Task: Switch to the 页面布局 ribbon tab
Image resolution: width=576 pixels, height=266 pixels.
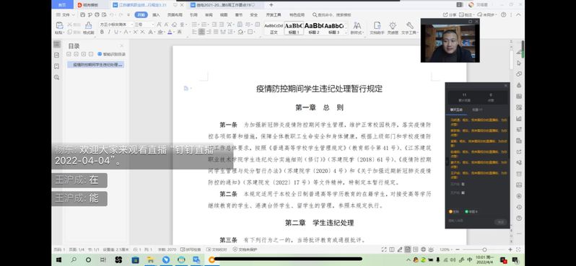Action: pyautogui.click(x=175, y=14)
